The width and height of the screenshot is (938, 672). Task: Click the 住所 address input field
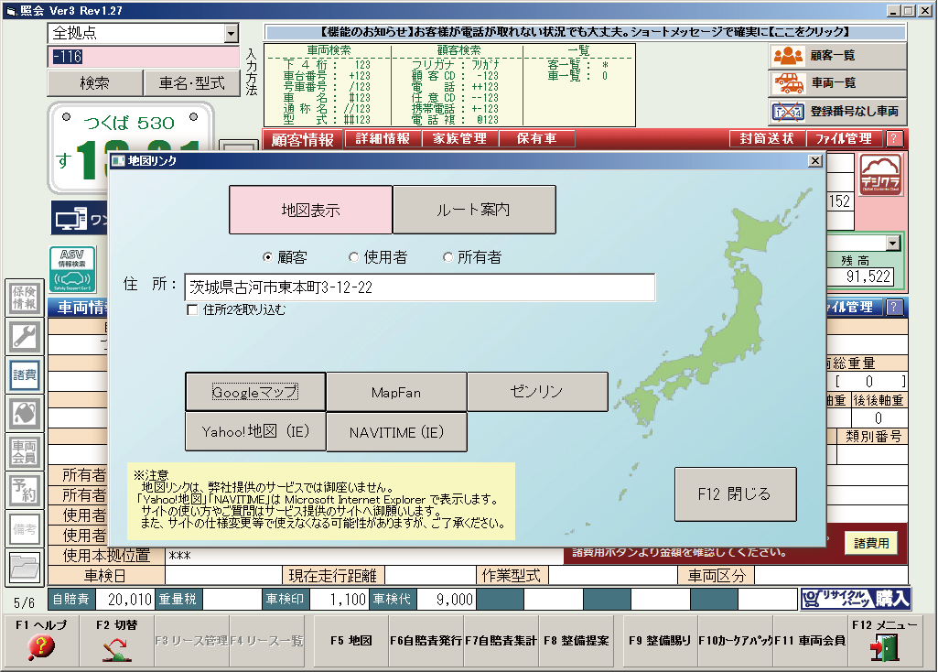tap(420, 287)
